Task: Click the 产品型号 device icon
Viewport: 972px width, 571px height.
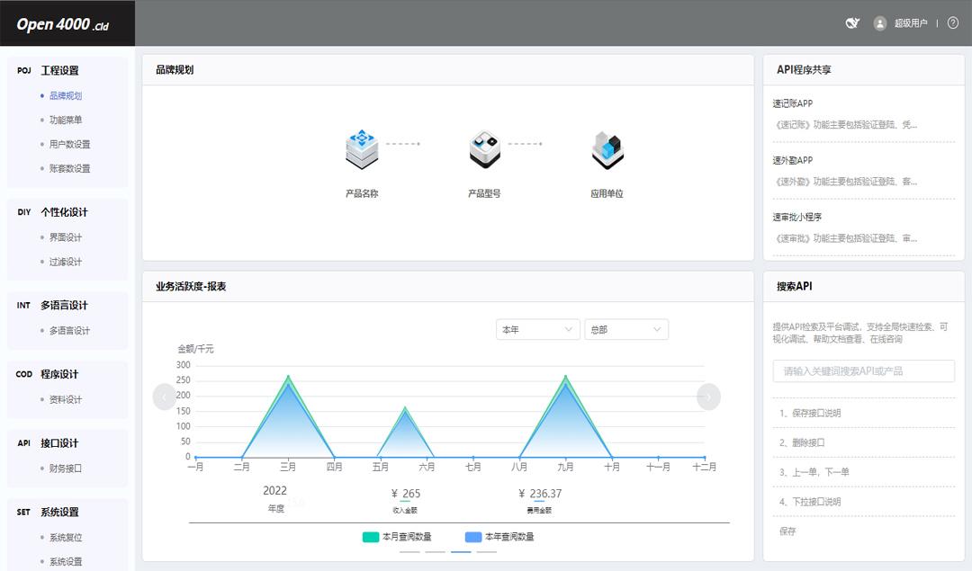Action: (x=484, y=149)
